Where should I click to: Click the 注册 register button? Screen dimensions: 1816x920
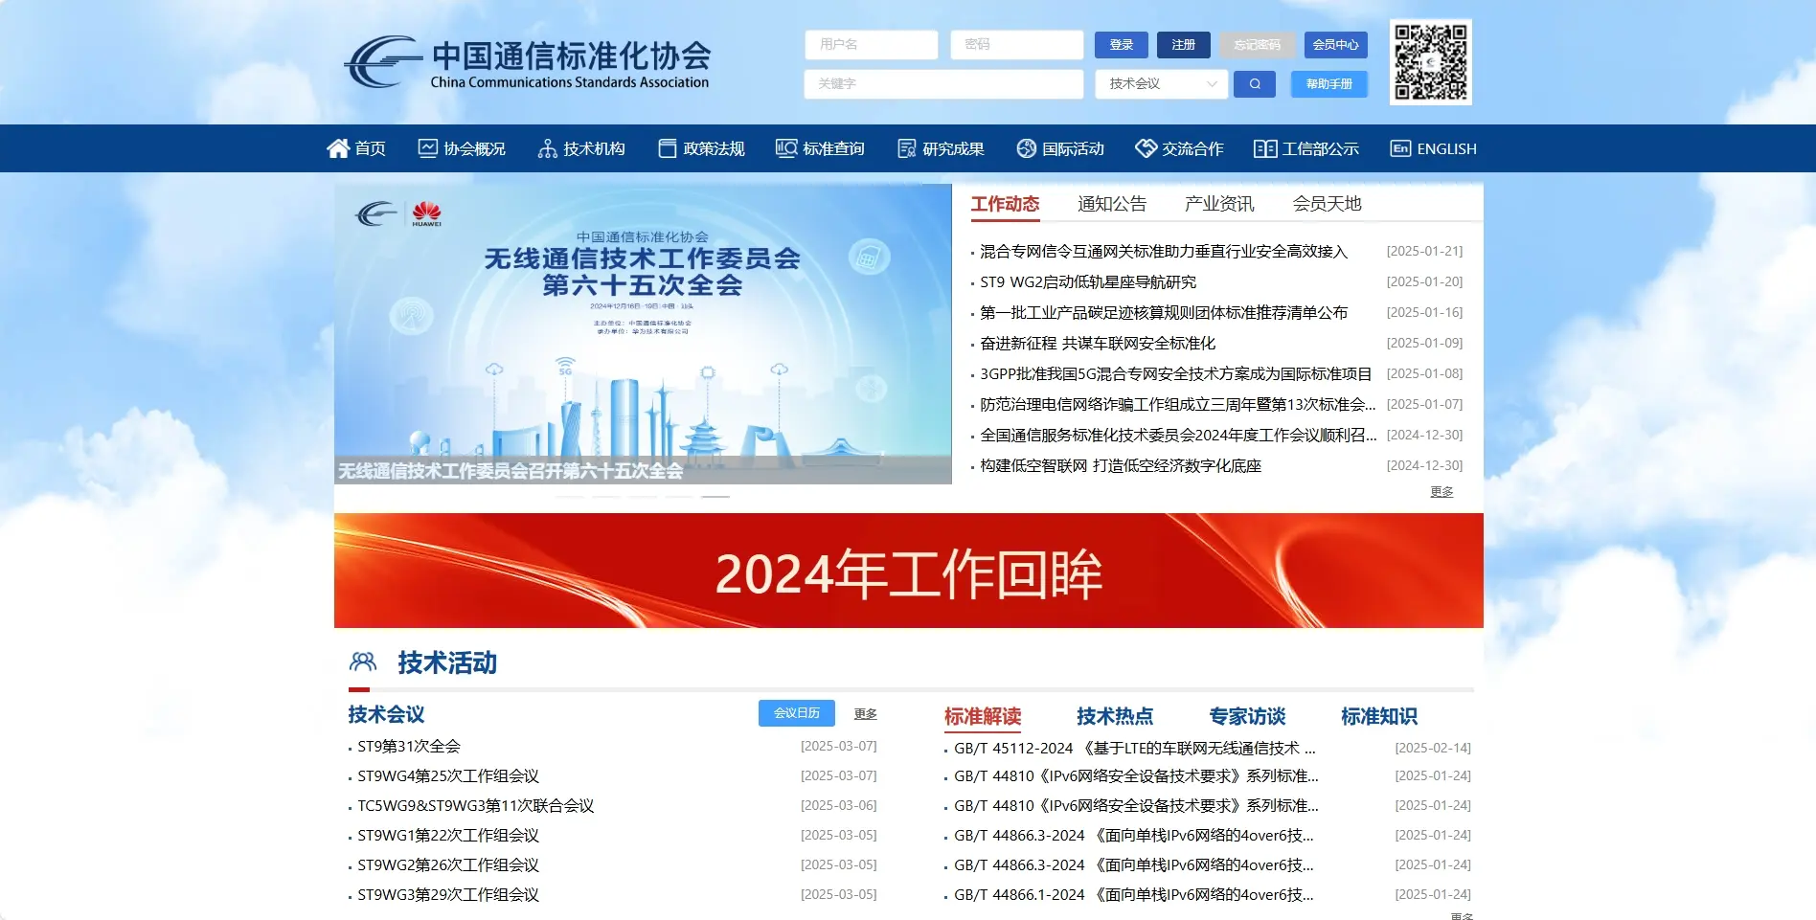(1183, 44)
